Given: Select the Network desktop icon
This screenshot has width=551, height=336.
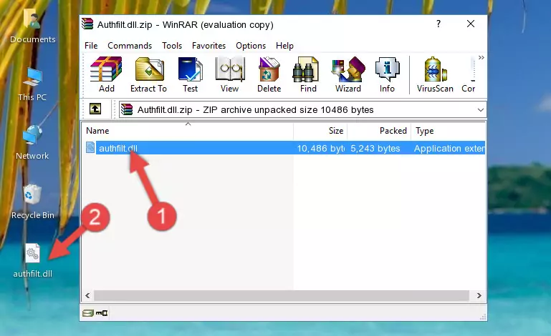Looking at the screenshot, I should coord(32,143).
